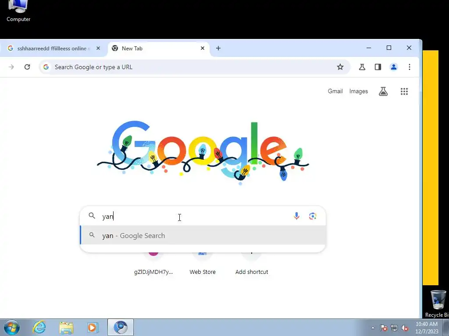Screen dimensions: 449x336
Task: Open the Google apps grid
Action: pos(404,91)
